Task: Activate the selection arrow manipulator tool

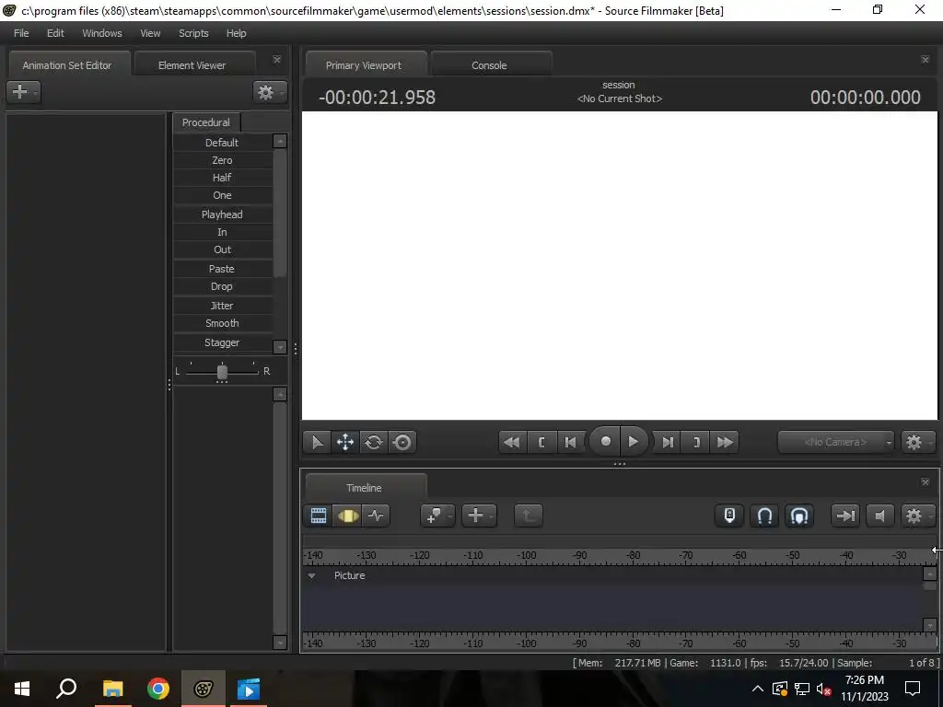Action: point(317,443)
